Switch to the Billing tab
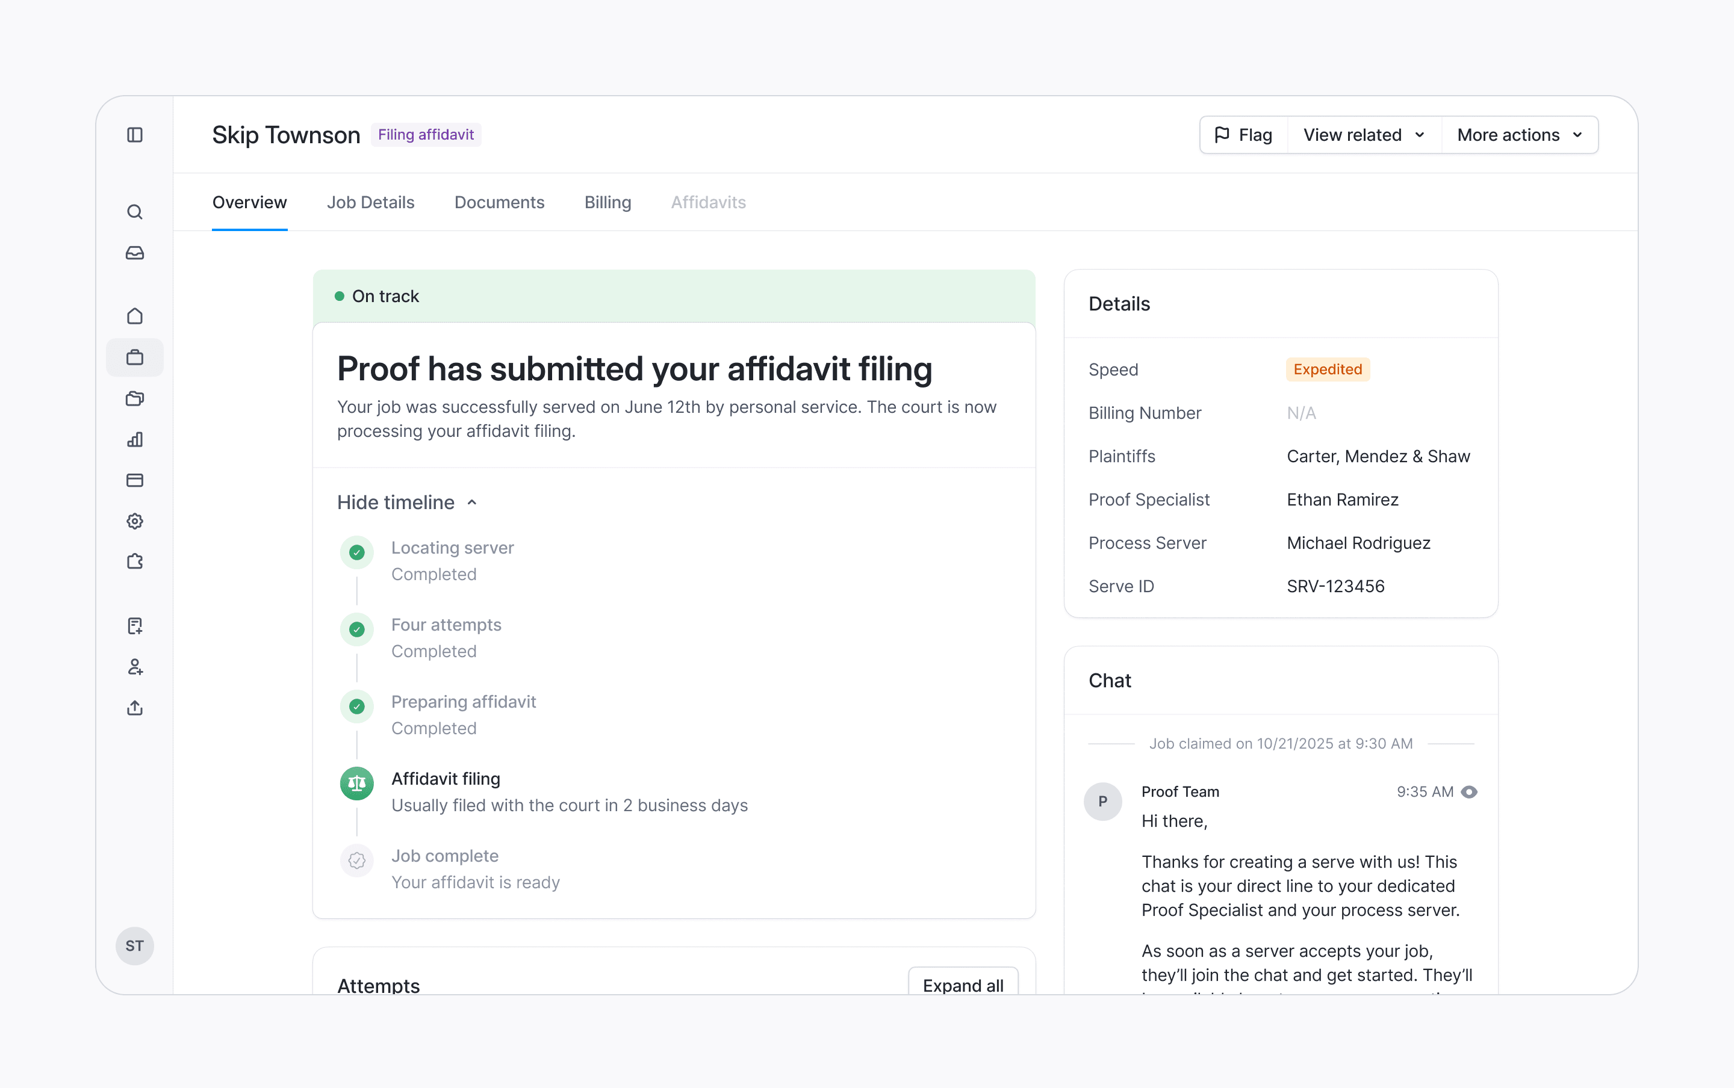The image size is (1734, 1088). (608, 202)
